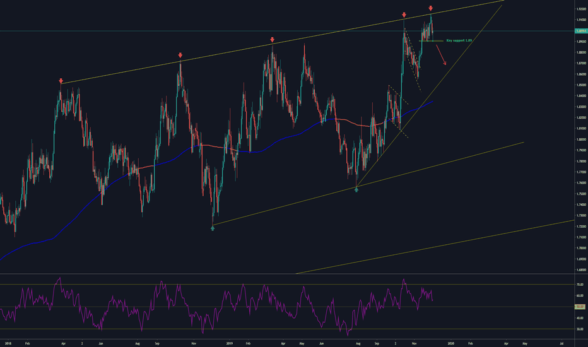Click the highlighted current price label on price axis

point(579,30)
